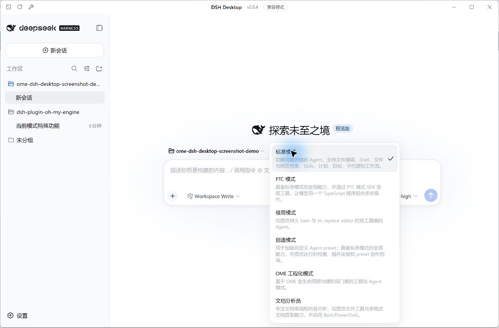The width and height of the screenshot is (499, 328).
Task: Open dsh-plugin-oh-my-engine workspace
Action: coord(55,112)
